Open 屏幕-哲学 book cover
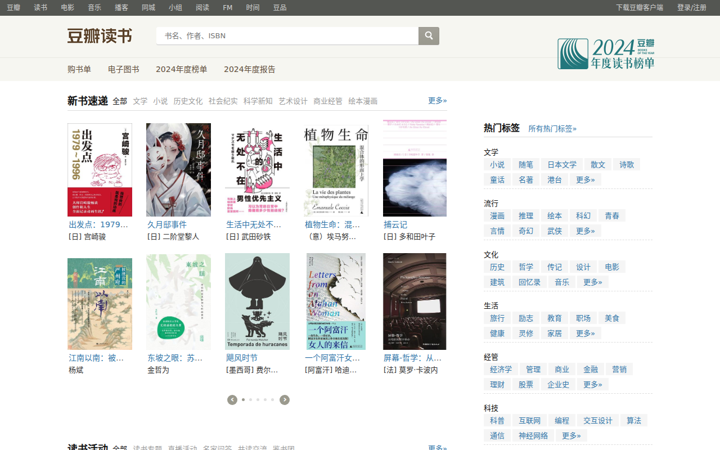Viewport: 720px width, 450px height. tap(415, 301)
